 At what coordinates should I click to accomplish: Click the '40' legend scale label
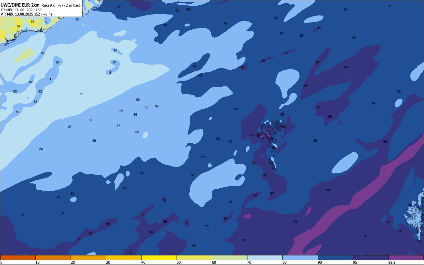[x=143, y=262]
